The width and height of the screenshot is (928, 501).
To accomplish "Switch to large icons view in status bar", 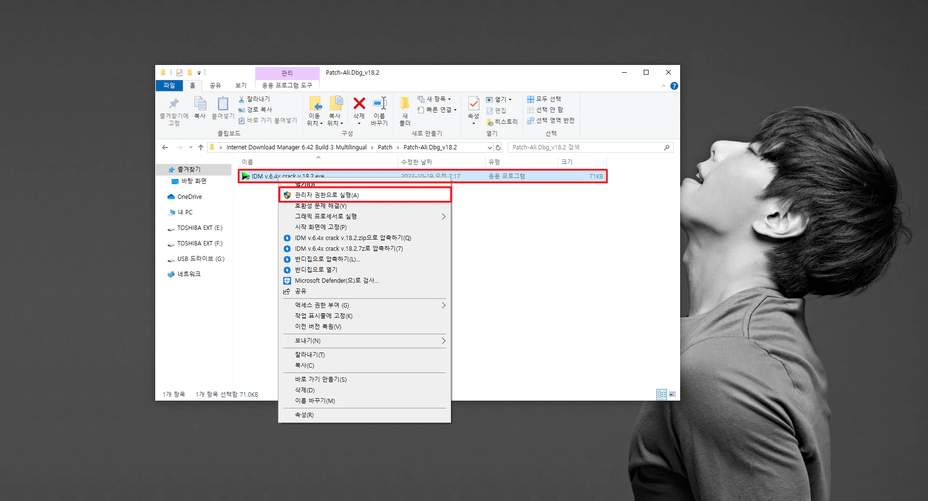I will pos(672,394).
